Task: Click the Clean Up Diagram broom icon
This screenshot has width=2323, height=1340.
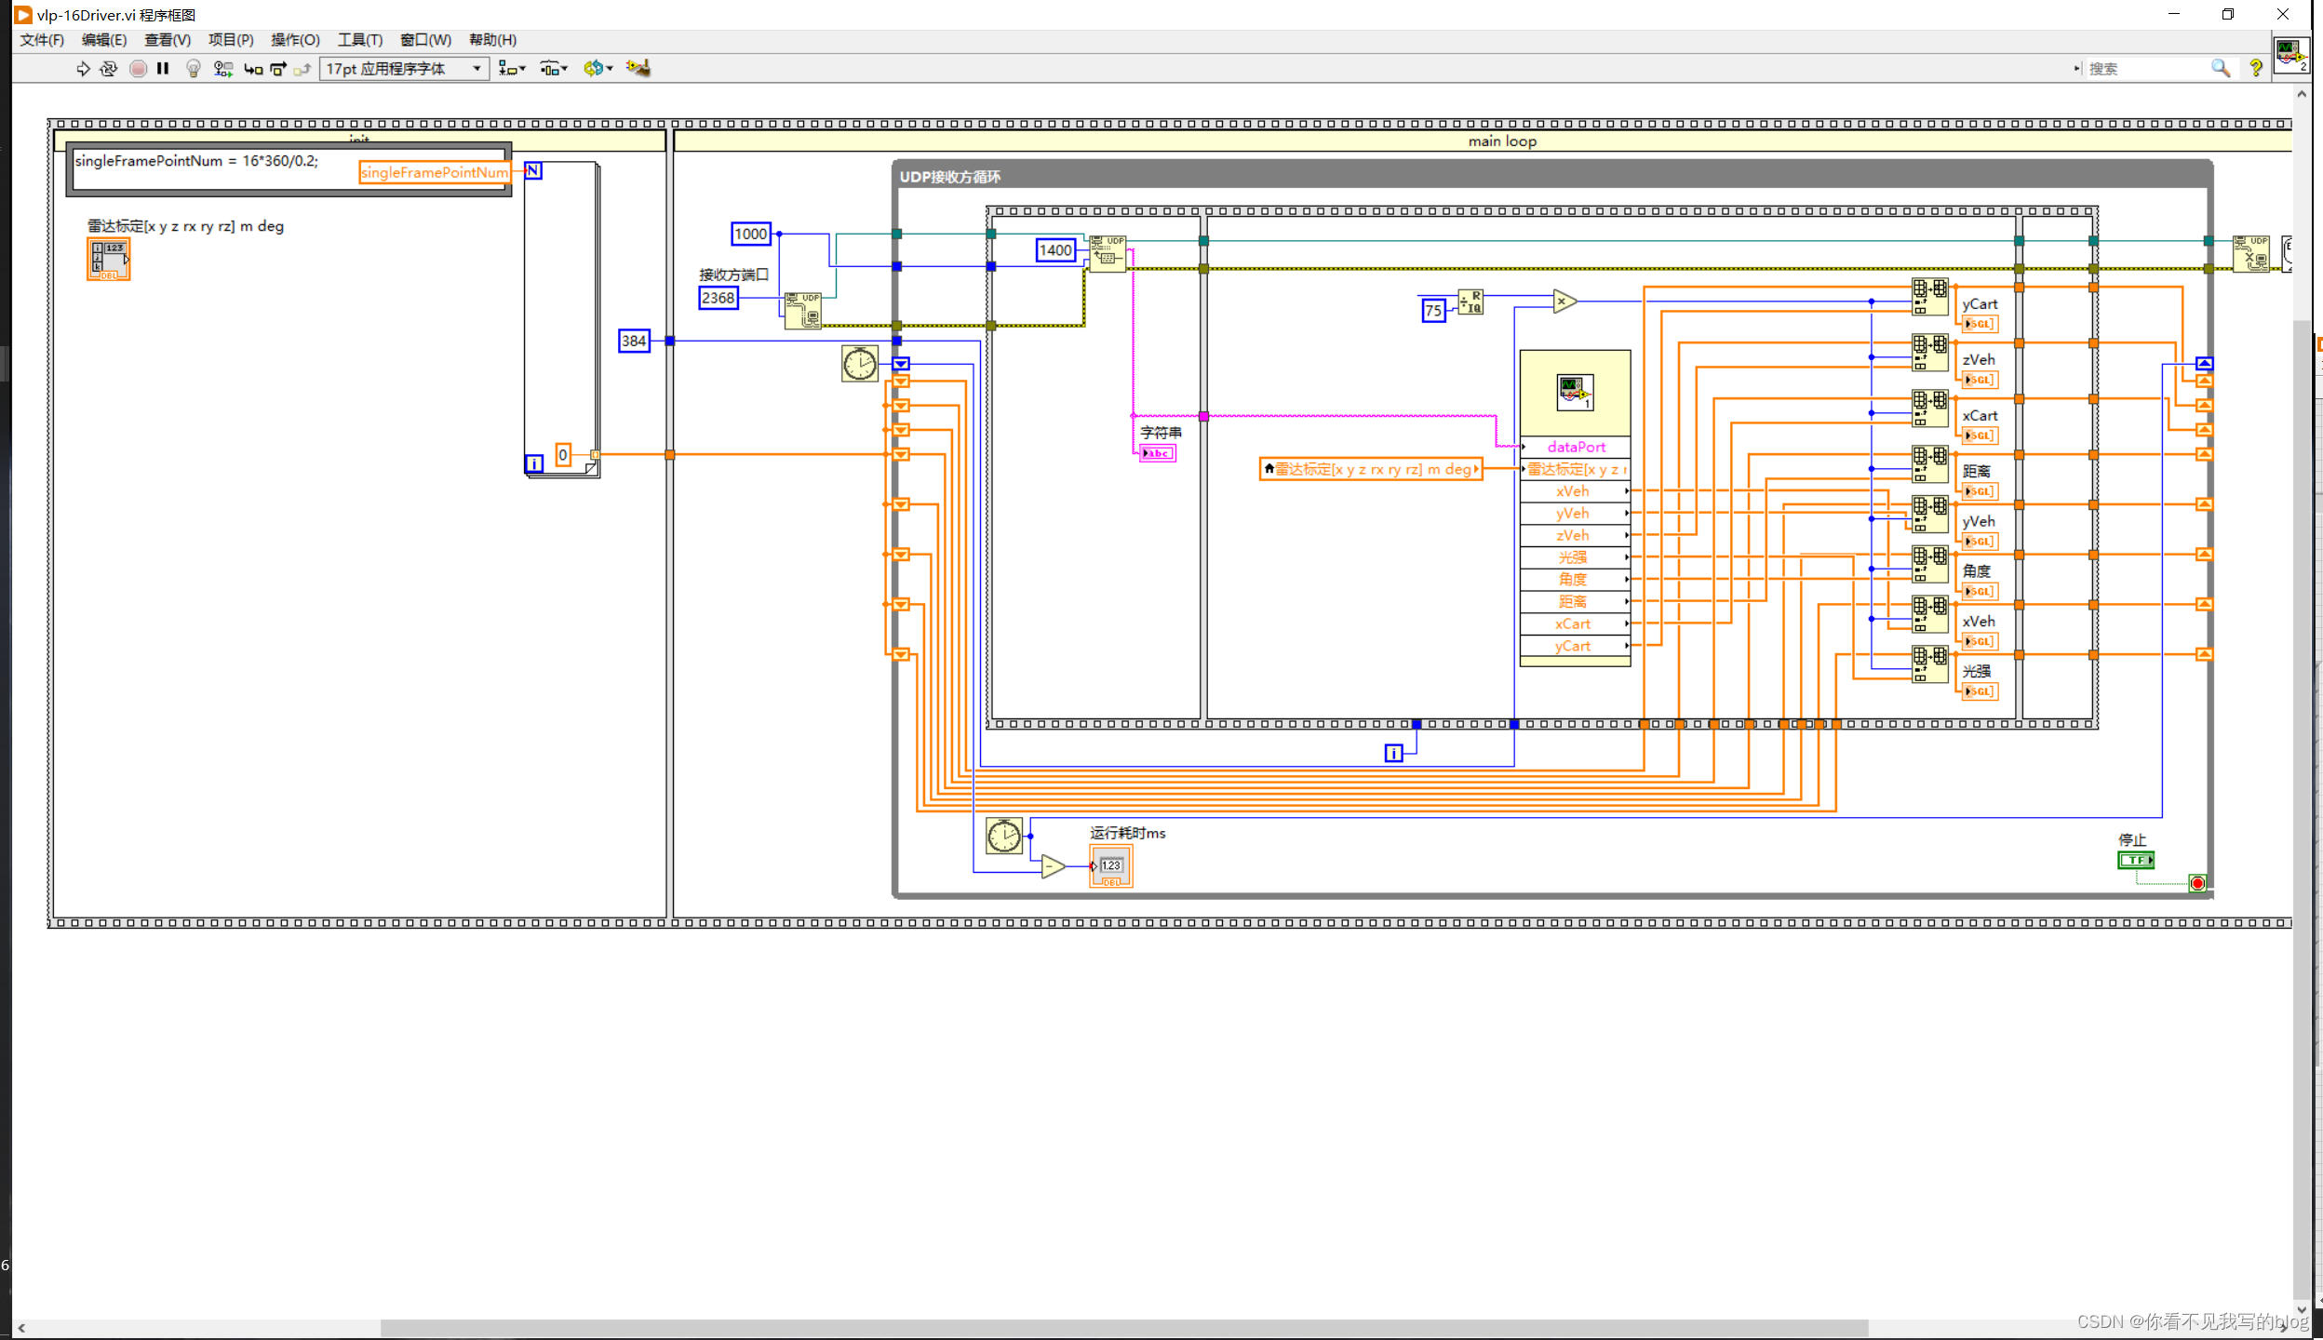Action: coord(638,68)
